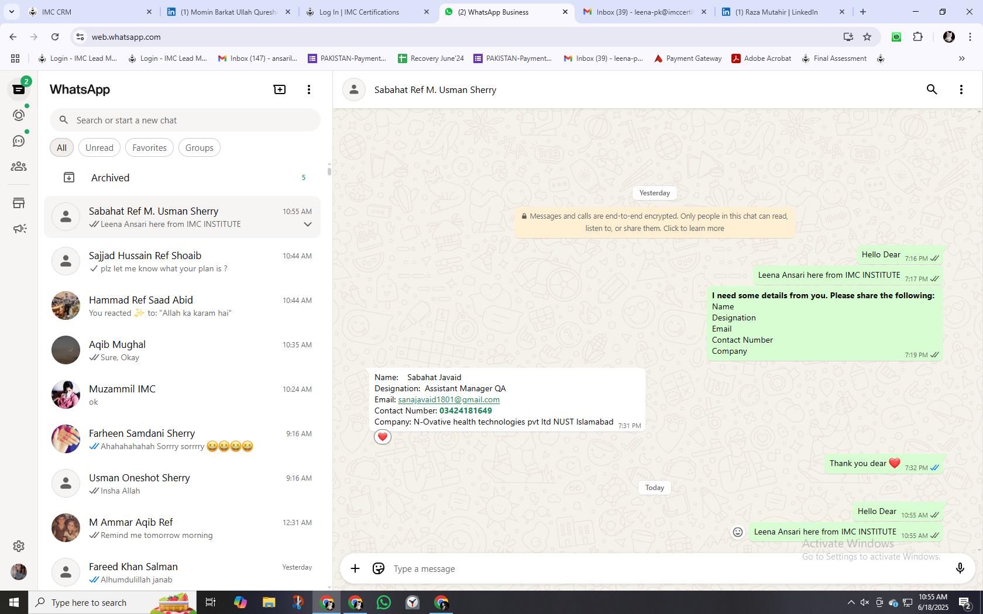Open the Chrome apps grid icon
983x614 pixels.
(15, 58)
